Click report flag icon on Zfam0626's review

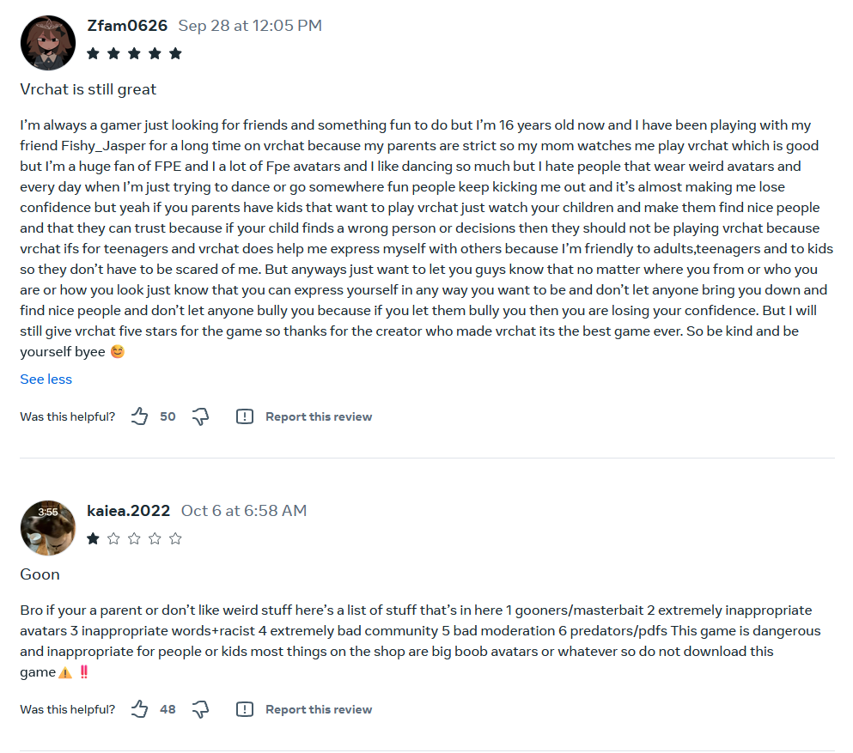[x=245, y=416]
